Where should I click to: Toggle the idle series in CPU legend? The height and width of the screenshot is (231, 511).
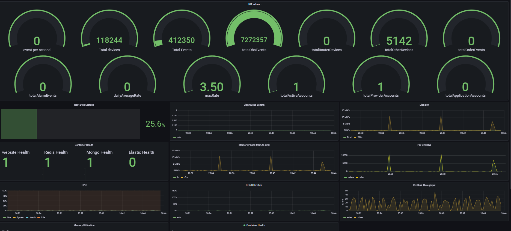[43, 217]
